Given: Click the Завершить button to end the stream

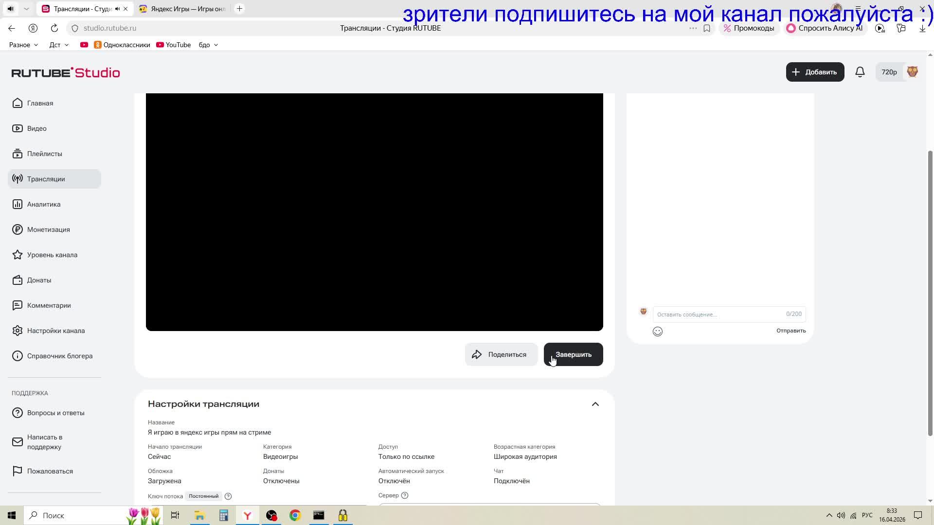Looking at the screenshot, I should pos(573,354).
